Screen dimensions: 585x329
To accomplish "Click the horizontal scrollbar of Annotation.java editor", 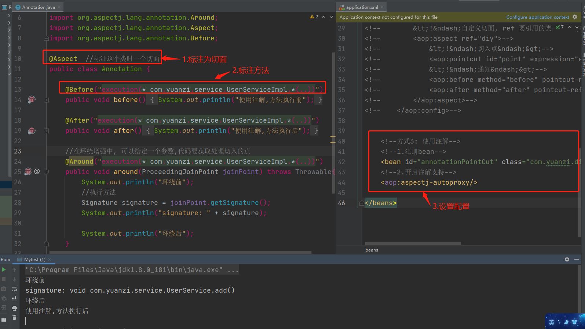I will point(180,252).
